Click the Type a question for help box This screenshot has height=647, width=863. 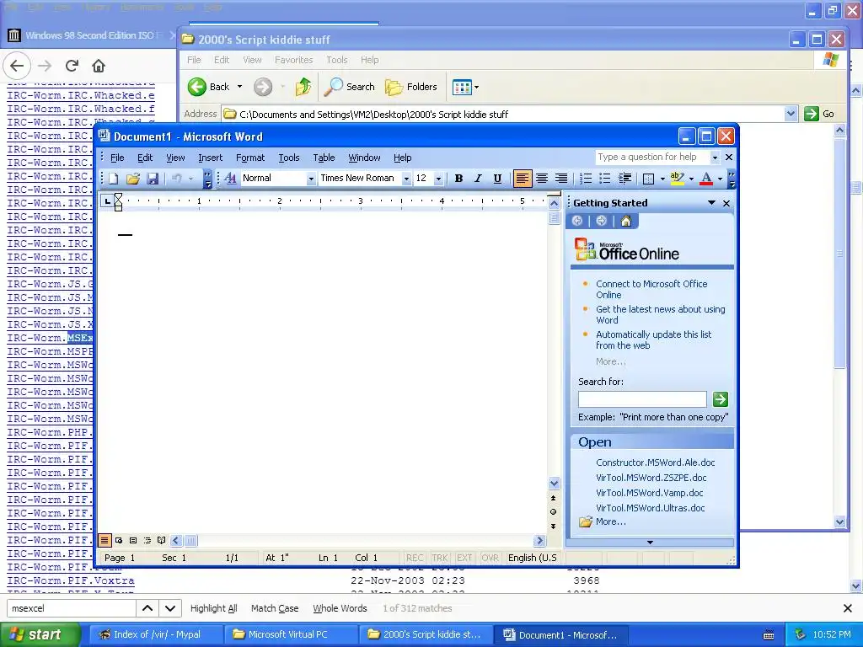[x=651, y=158]
